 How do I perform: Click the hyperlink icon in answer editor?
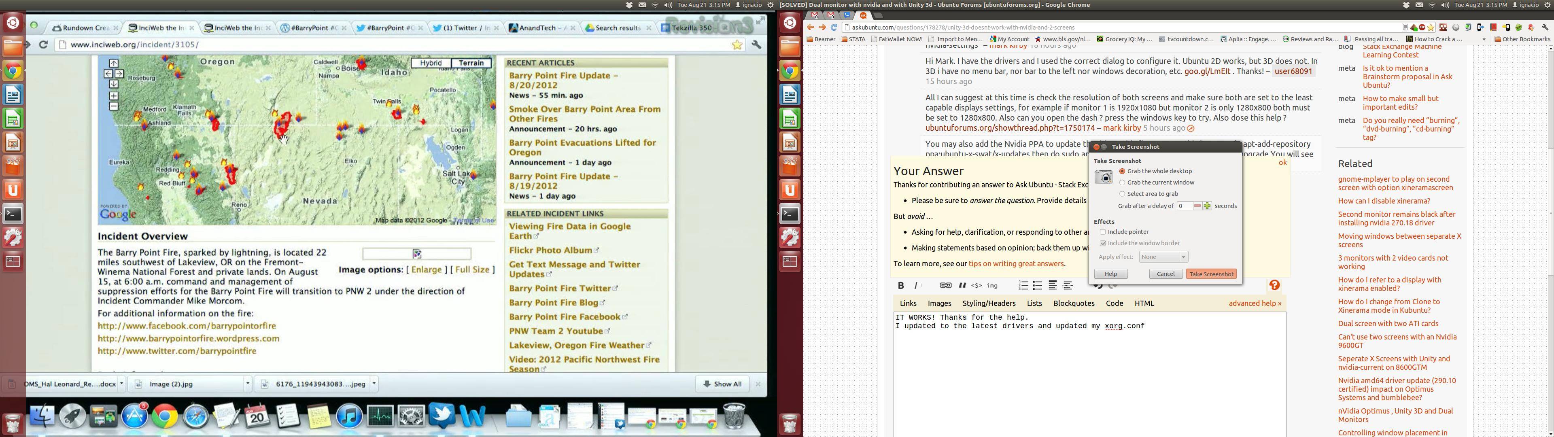coord(945,286)
